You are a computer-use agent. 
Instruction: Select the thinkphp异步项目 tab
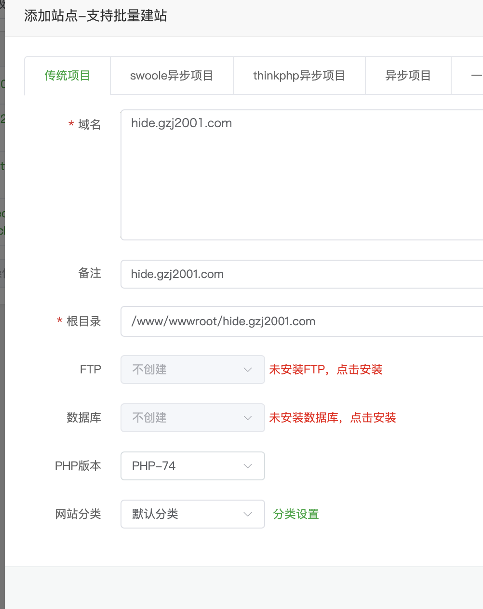(x=299, y=76)
